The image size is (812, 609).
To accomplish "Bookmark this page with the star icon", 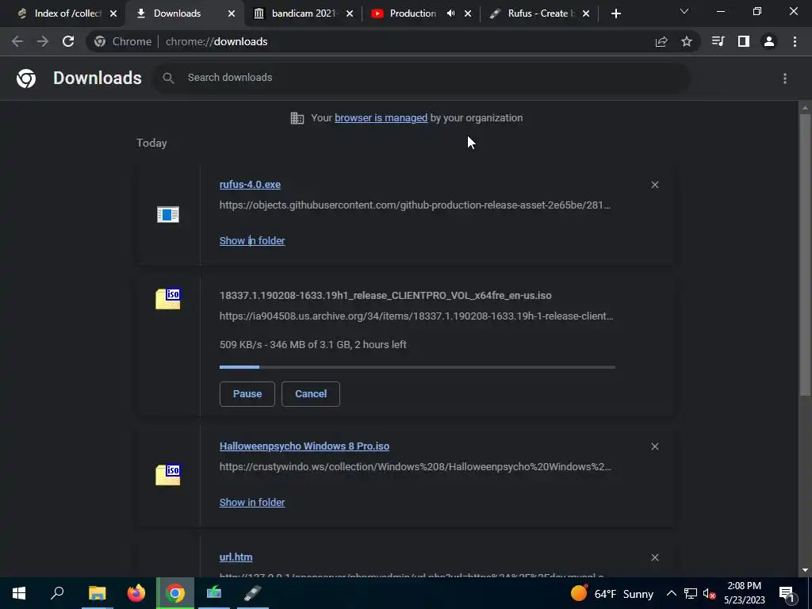I will (687, 41).
